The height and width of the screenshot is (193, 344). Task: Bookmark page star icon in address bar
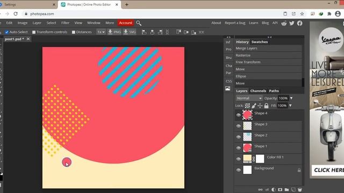point(302,14)
